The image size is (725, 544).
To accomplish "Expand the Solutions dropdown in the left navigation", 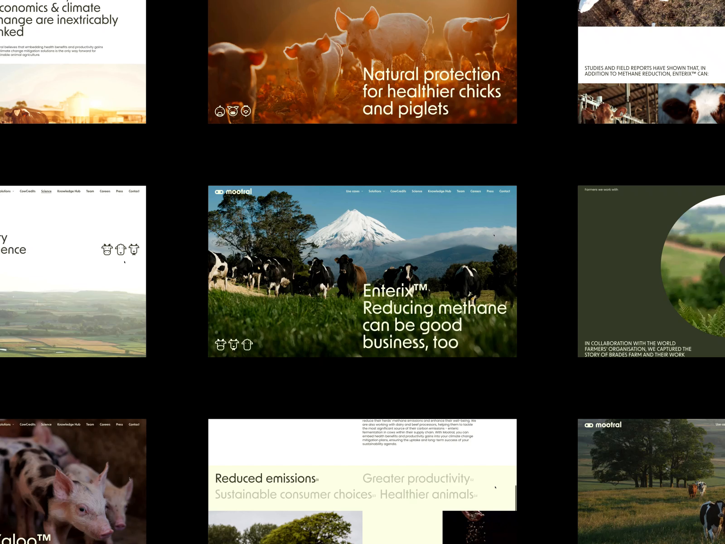I will (x=5, y=191).
